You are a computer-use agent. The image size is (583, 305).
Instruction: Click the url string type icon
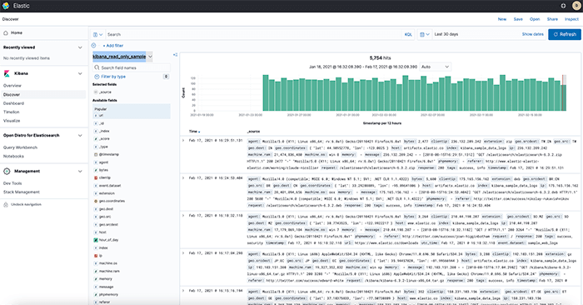tap(96, 115)
